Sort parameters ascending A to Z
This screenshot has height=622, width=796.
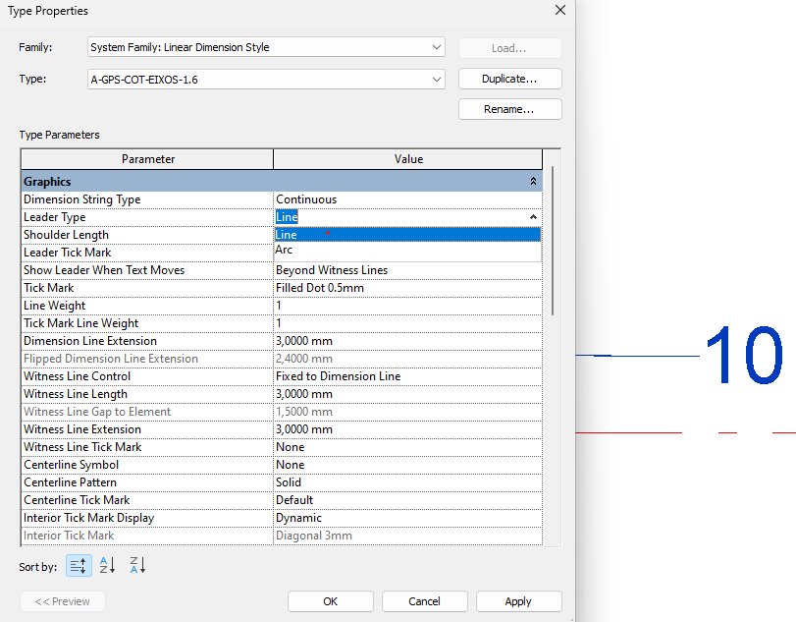tap(108, 565)
